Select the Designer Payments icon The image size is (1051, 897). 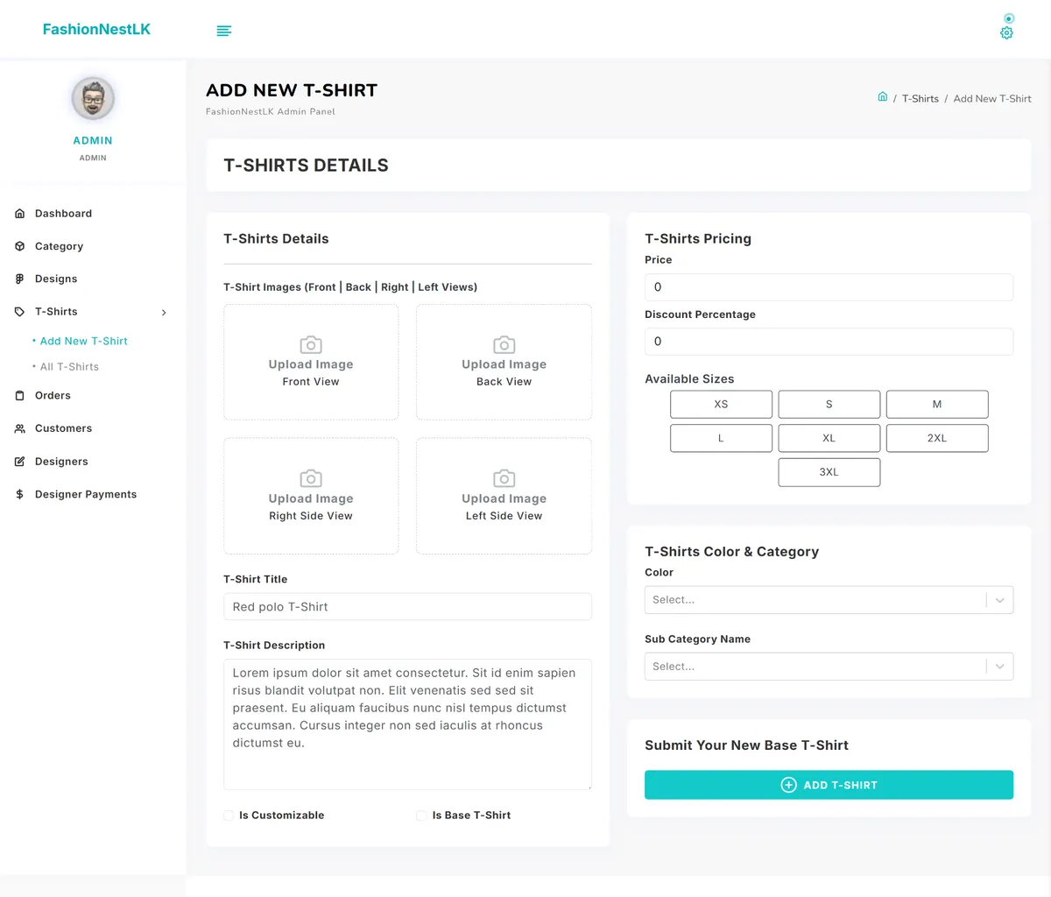pos(19,494)
